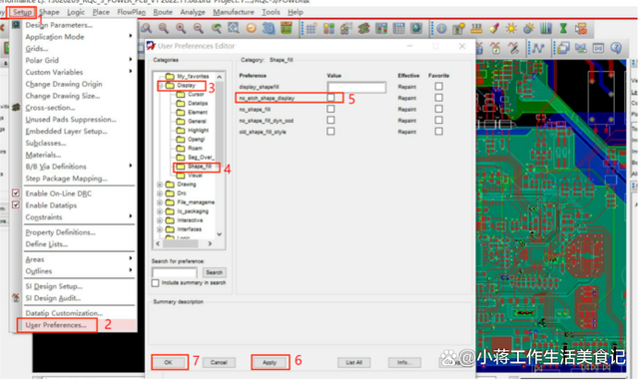Click the Search for preference input field
The height and width of the screenshot is (380, 639).
coord(175,272)
